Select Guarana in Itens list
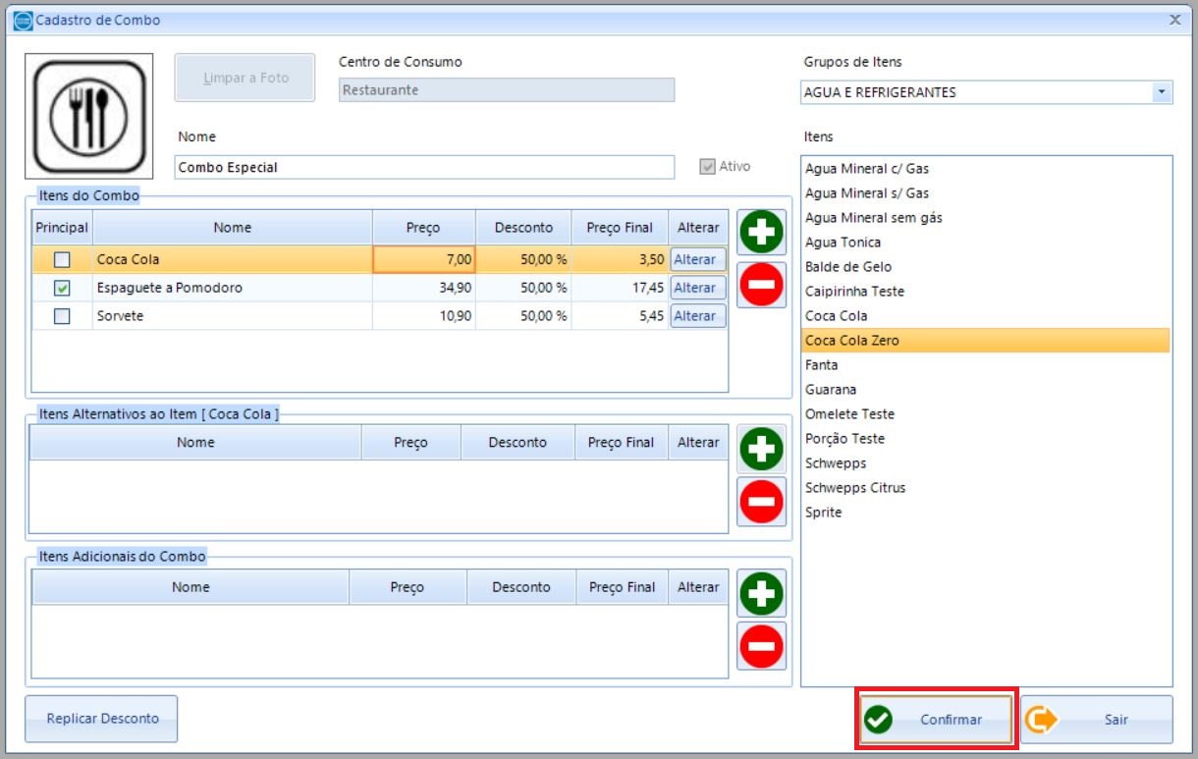Image resolution: width=1198 pixels, height=759 pixels. point(986,390)
